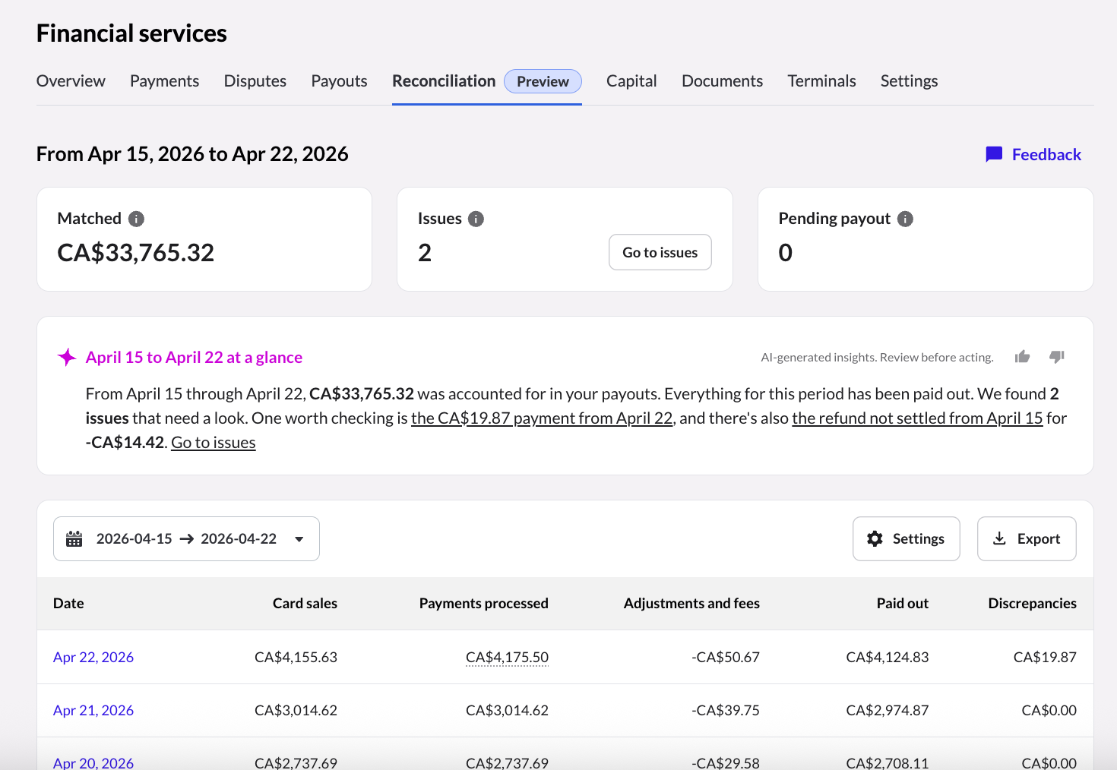Viewport: 1117px width, 770px height.
Task: Click the -CA$50.67 adjustments value
Action: click(x=726, y=658)
